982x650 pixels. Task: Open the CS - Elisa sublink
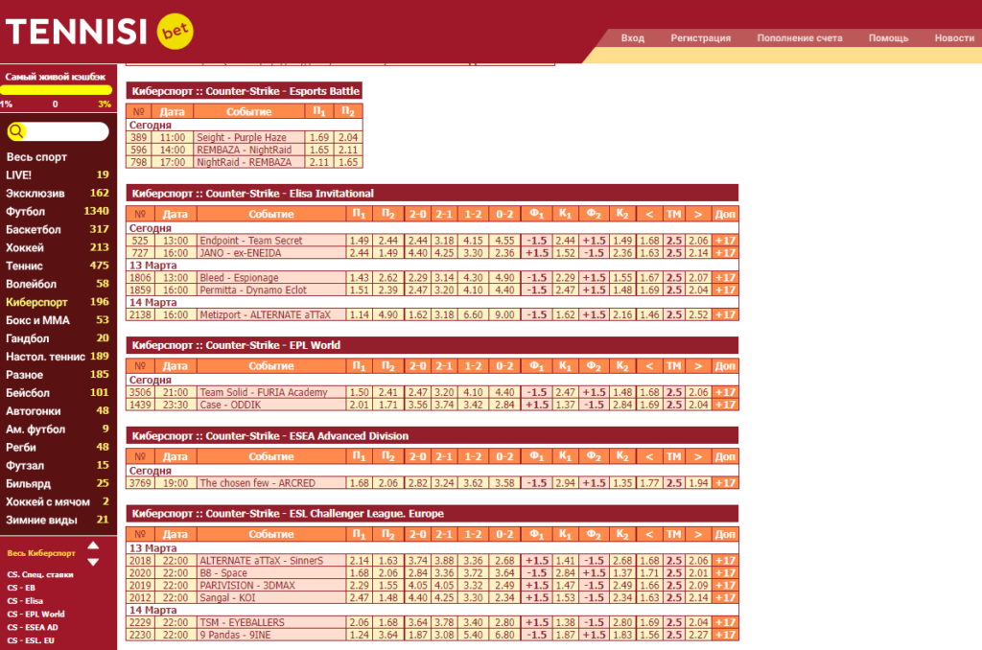(25, 601)
